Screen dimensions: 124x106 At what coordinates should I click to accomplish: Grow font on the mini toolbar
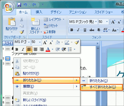45,43
